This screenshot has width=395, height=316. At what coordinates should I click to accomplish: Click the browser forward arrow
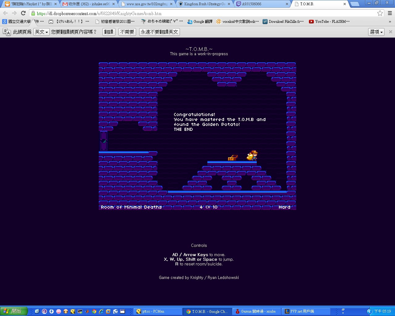point(14,13)
